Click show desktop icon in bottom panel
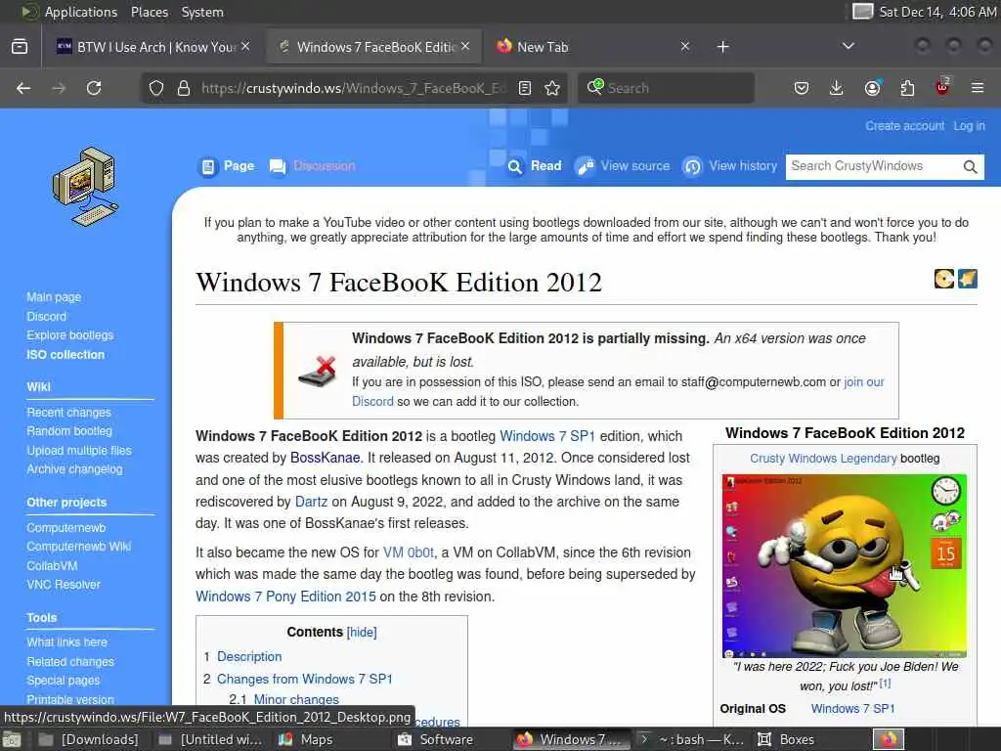 pyautogui.click(x=12, y=739)
